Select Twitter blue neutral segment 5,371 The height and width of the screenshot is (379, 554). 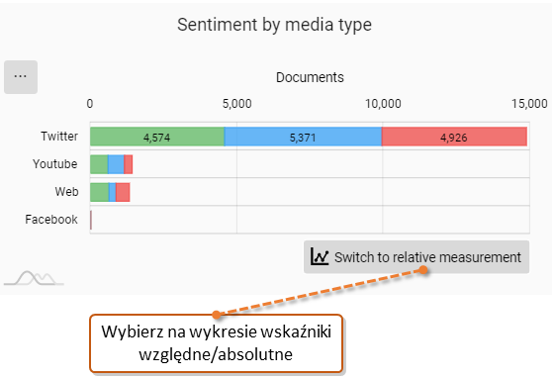[x=303, y=137]
